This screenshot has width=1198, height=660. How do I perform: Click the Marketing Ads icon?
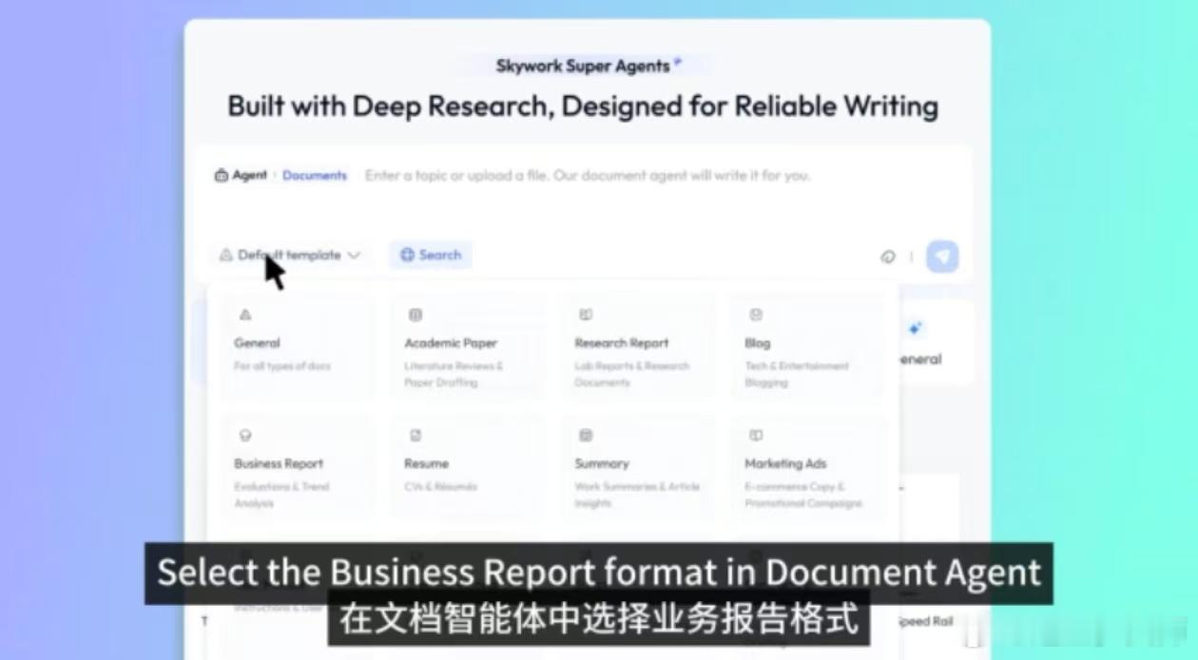pyautogui.click(x=756, y=436)
